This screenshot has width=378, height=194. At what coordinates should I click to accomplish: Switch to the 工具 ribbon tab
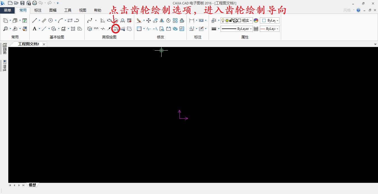[x=68, y=10]
